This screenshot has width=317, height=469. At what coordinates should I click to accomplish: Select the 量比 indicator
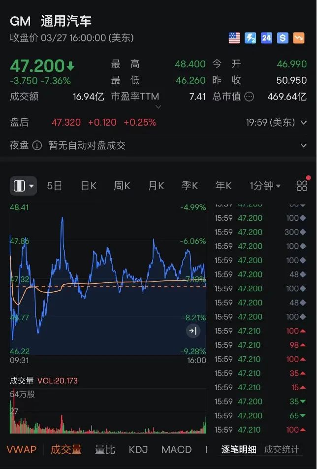click(x=104, y=450)
